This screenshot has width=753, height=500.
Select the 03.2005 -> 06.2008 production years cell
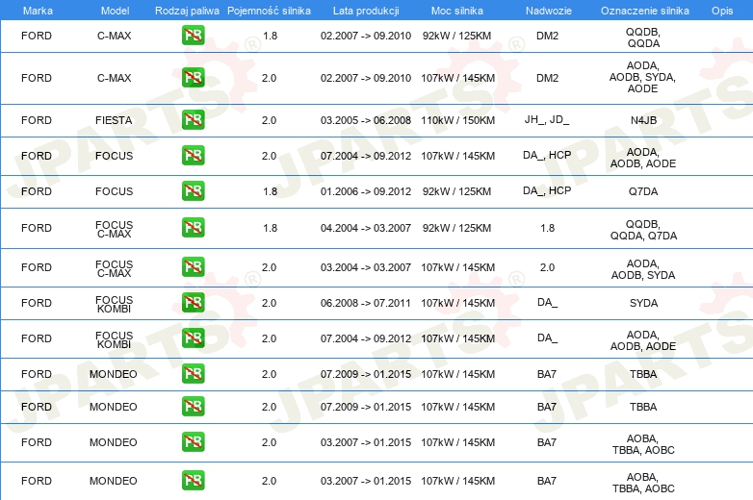click(x=366, y=120)
